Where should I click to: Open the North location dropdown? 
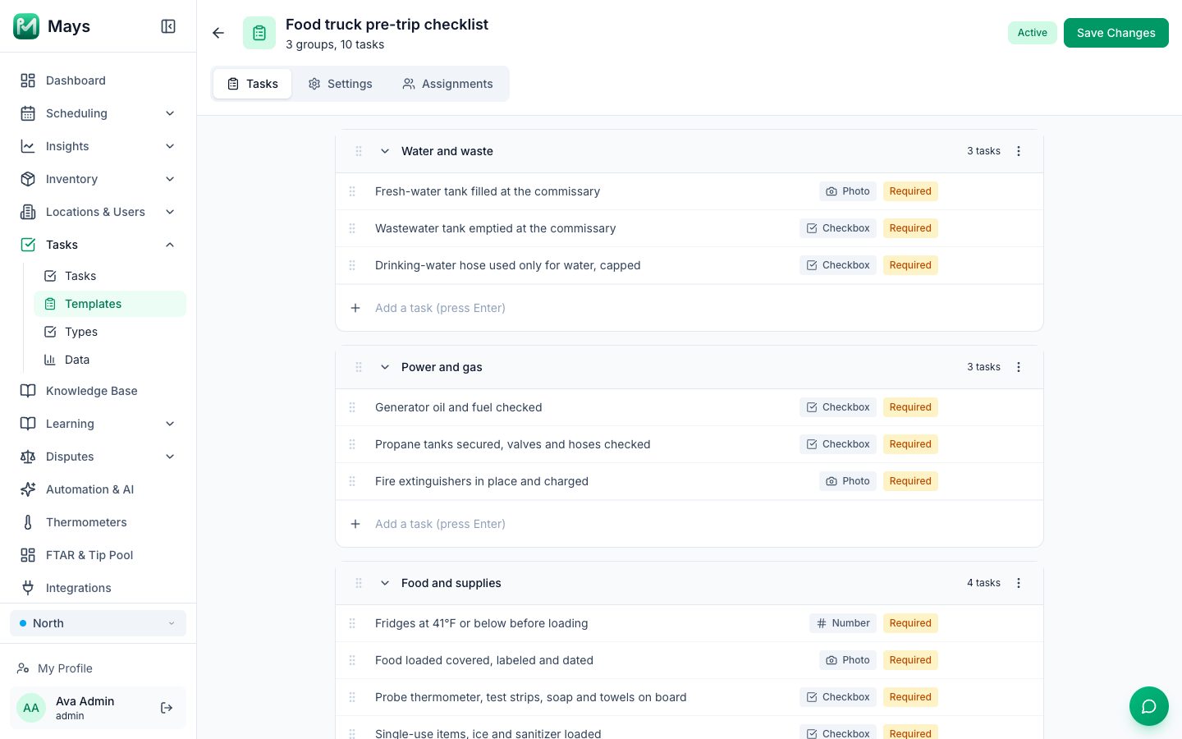click(98, 623)
